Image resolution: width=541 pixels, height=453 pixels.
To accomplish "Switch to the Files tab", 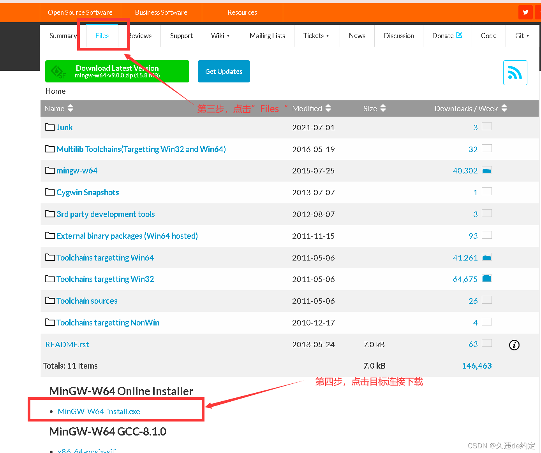I will pyautogui.click(x=102, y=36).
